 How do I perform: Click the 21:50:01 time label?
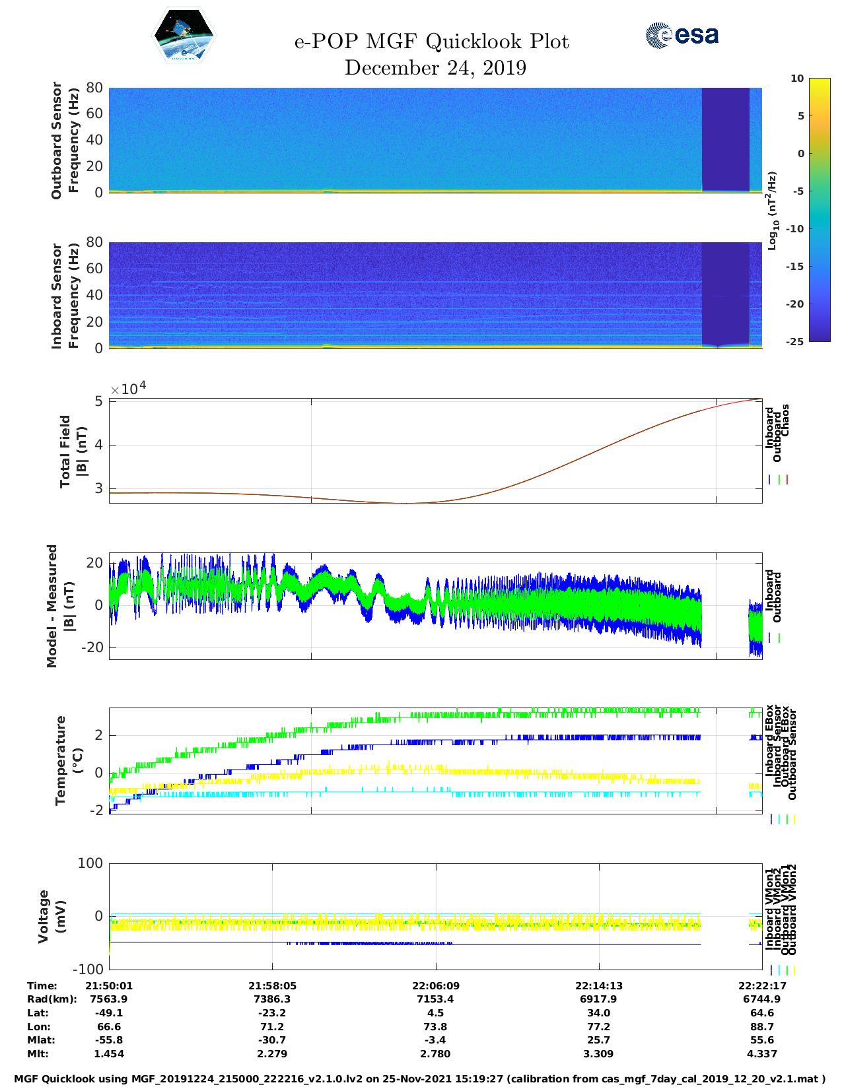pyautogui.click(x=109, y=985)
